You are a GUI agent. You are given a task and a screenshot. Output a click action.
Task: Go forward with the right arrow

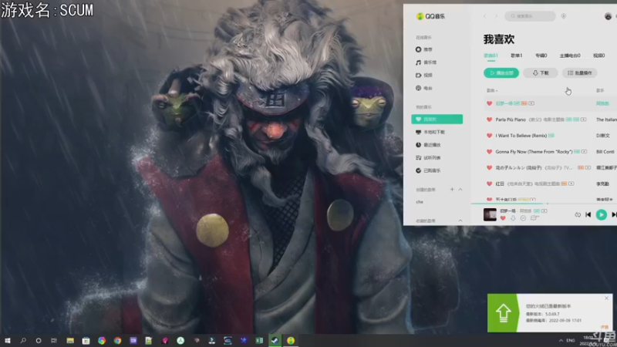pyautogui.click(x=496, y=16)
